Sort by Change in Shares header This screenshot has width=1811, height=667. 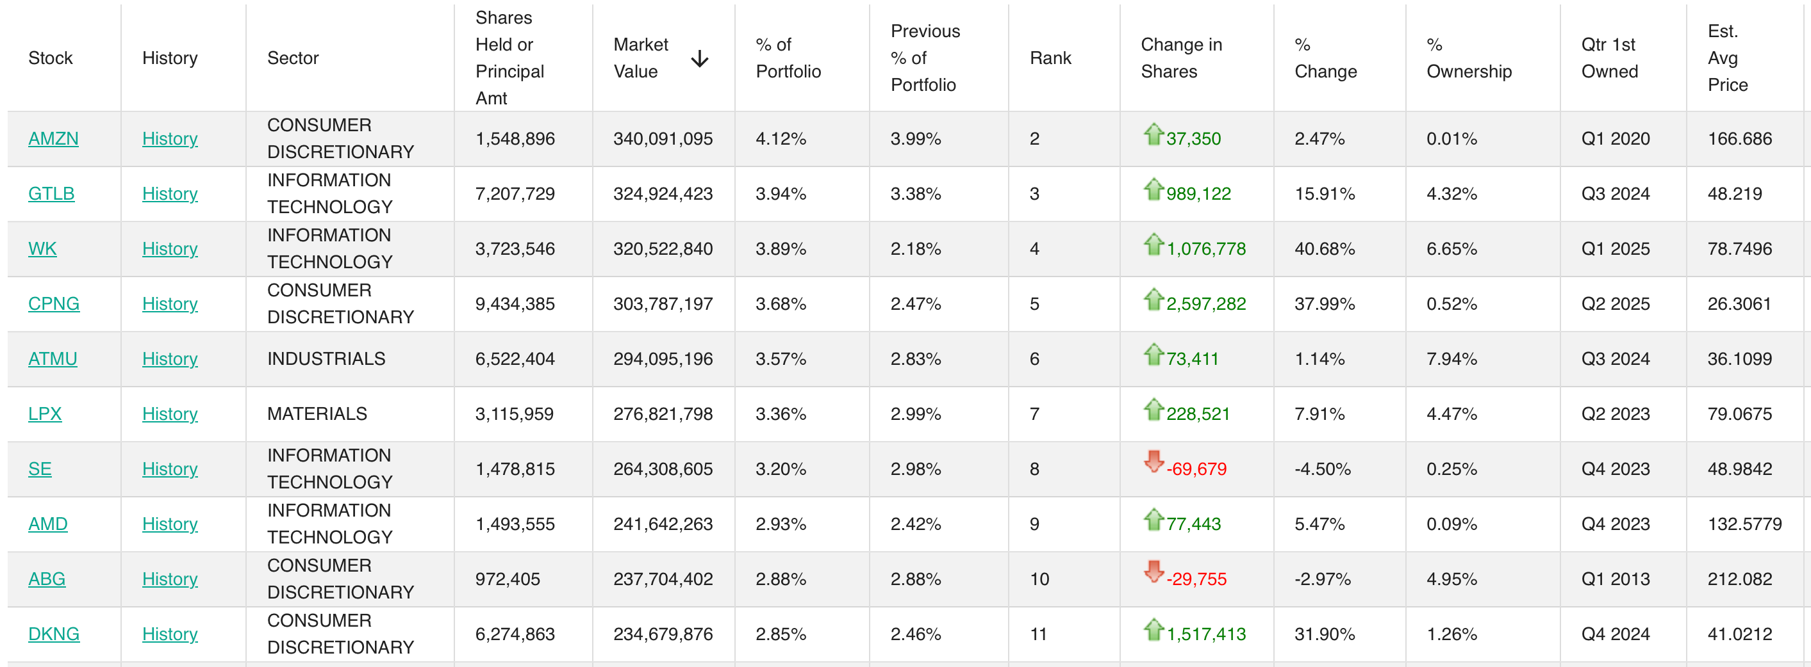tap(1181, 58)
